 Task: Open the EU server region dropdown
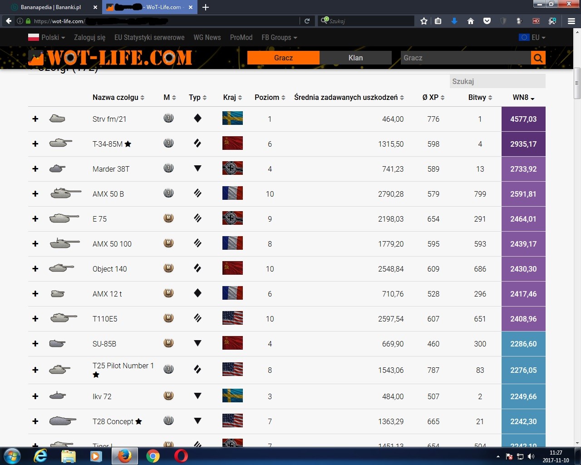tap(532, 37)
